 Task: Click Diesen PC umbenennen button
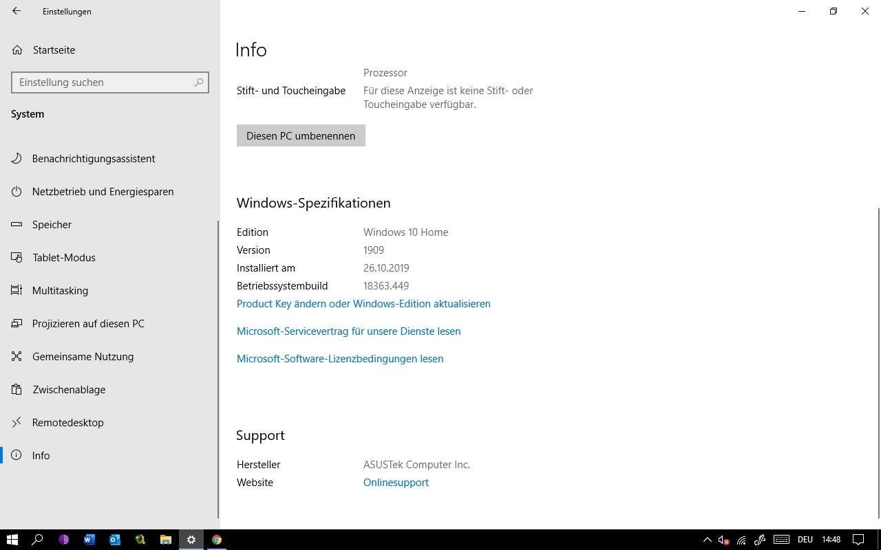(x=301, y=135)
